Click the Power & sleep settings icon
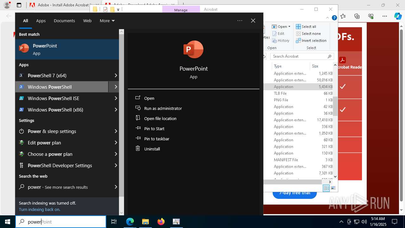 22,131
